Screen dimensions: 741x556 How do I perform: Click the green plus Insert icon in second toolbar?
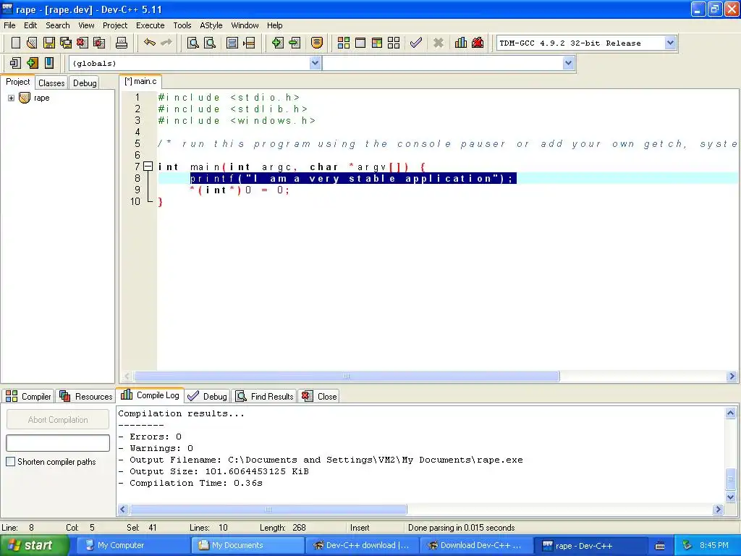[x=32, y=63]
